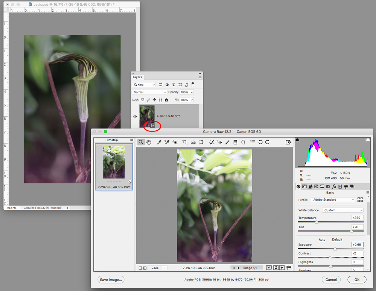376x291 pixels.
Task: Click the Save Image button
Action: 111,280
